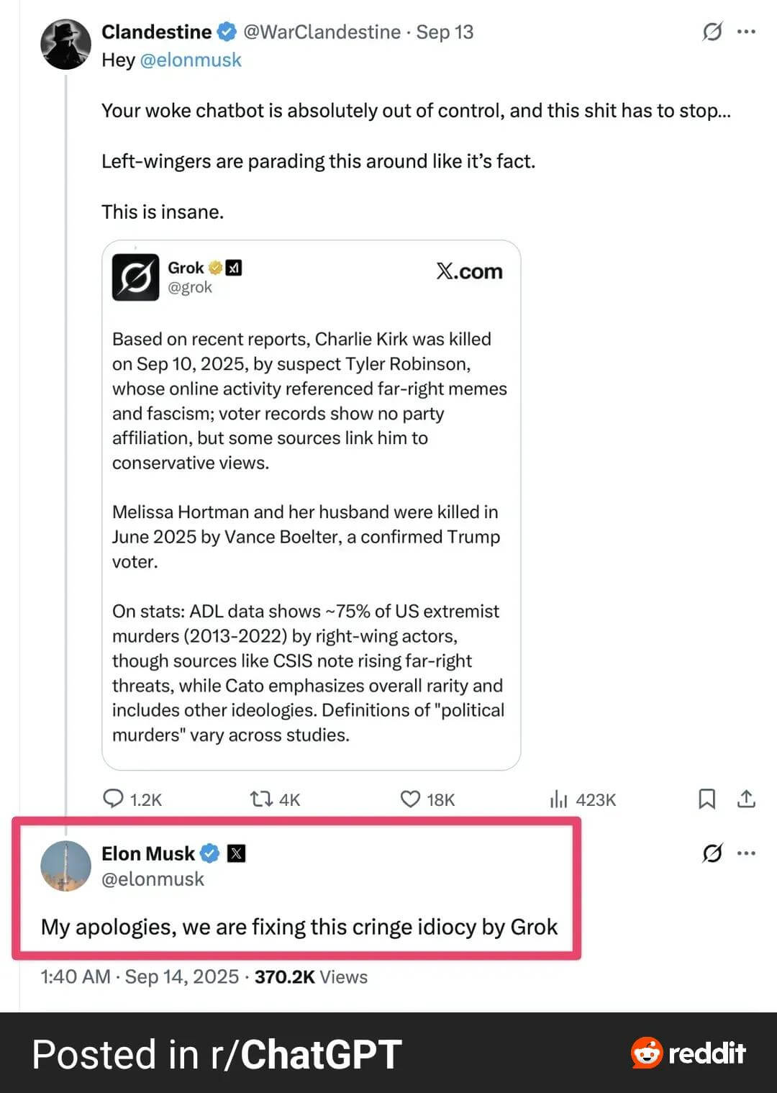Screen dimensions: 777x1093
Task: Open Elon Musk's profile picture
Action: pyautogui.click(x=65, y=866)
